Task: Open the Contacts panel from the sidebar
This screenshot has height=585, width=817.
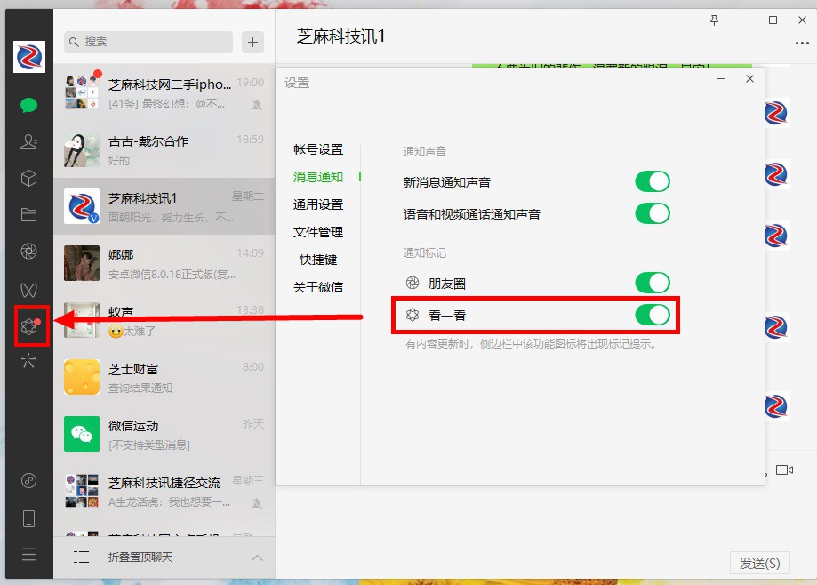Action: tap(28, 140)
